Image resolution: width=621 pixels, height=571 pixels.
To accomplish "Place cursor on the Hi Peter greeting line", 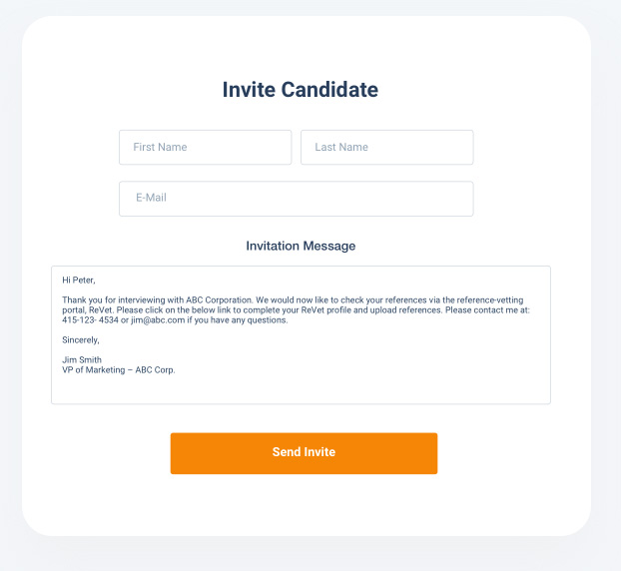I will click(x=79, y=281).
